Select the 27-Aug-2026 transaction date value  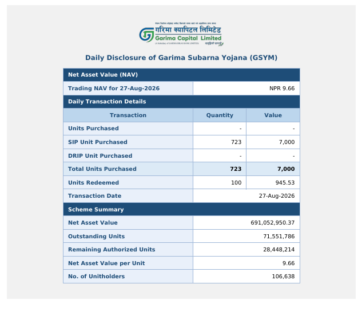(277, 196)
